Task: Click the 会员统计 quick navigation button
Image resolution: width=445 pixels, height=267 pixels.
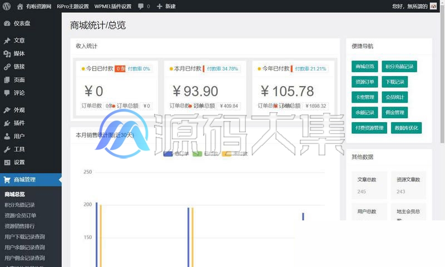Action: [x=395, y=97]
